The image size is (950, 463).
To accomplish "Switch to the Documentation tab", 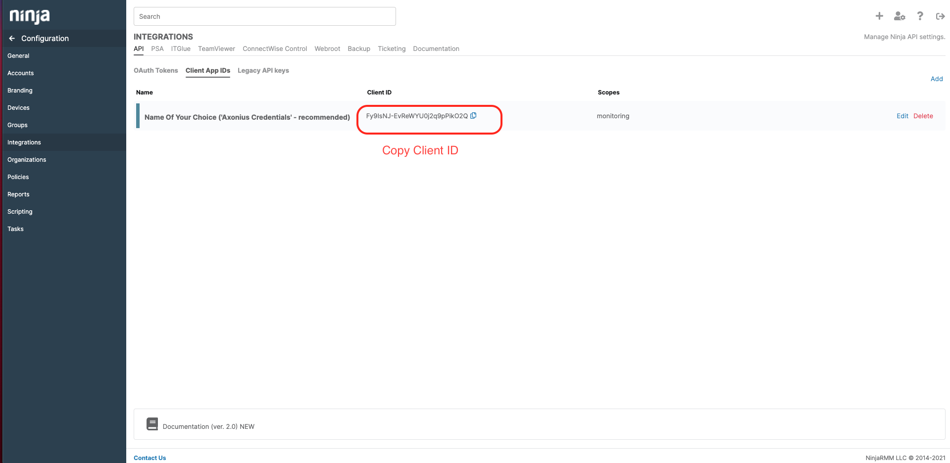I will [436, 48].
